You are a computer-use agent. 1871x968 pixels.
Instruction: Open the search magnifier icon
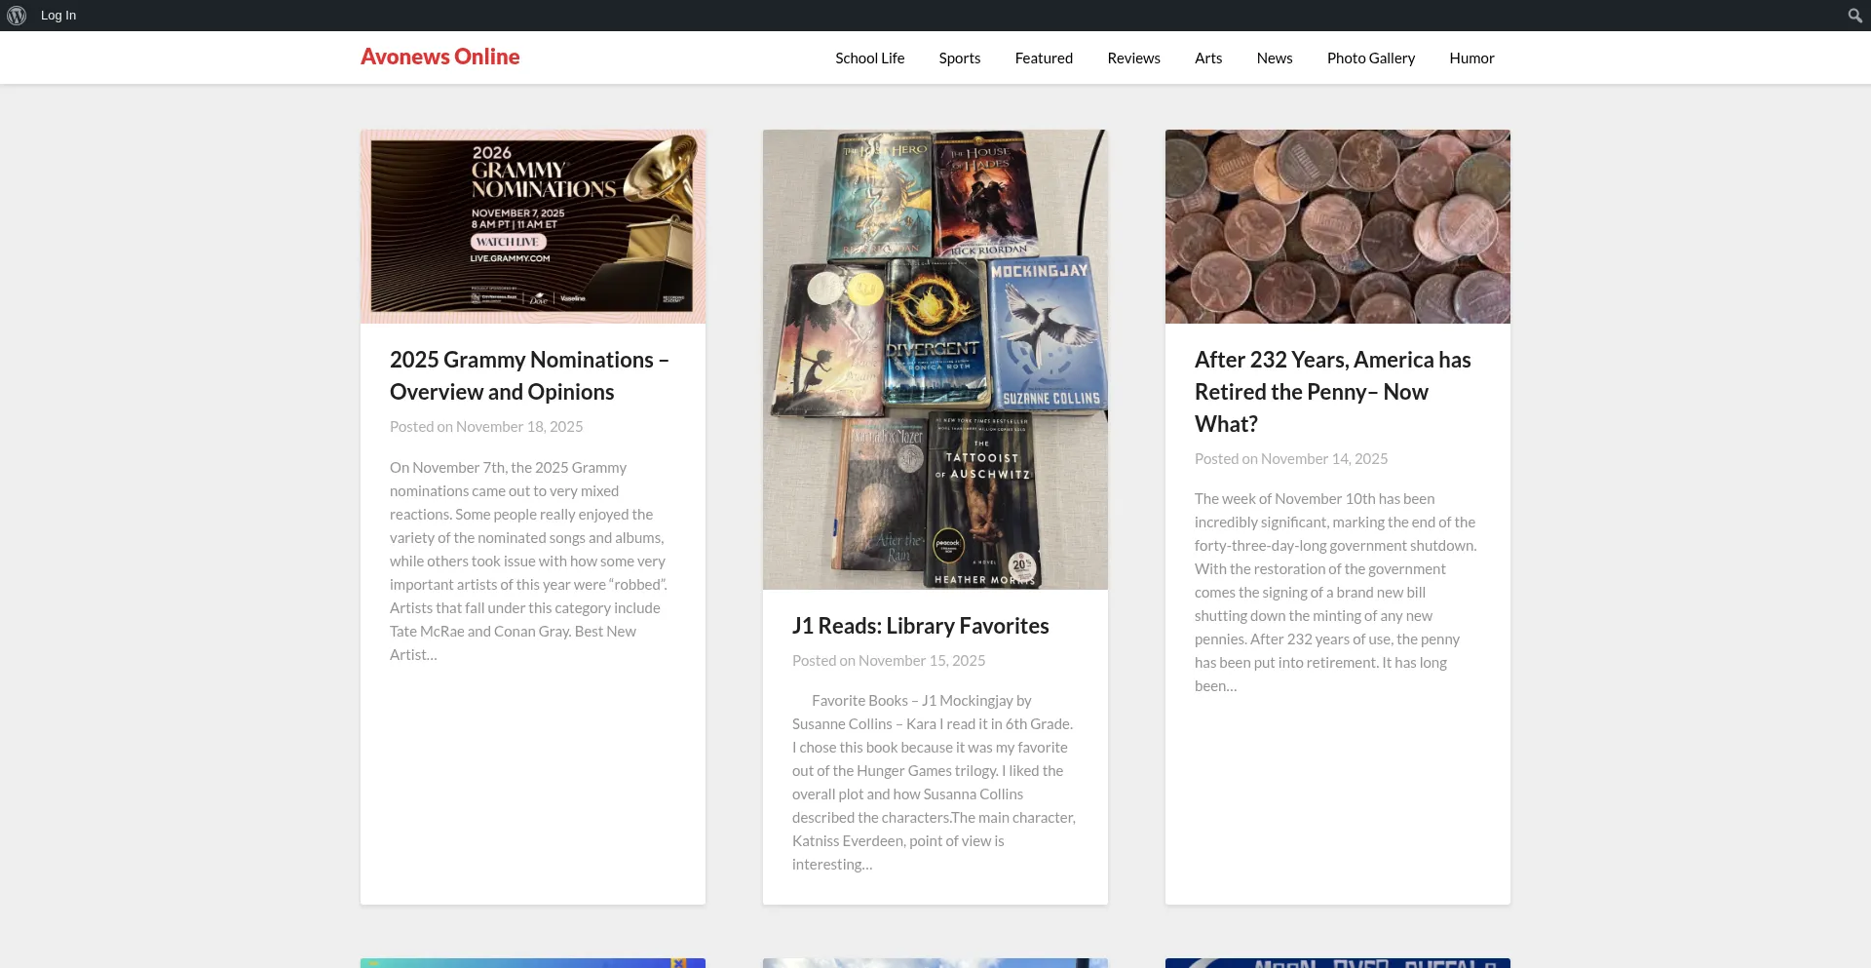tap(1854, 16)
